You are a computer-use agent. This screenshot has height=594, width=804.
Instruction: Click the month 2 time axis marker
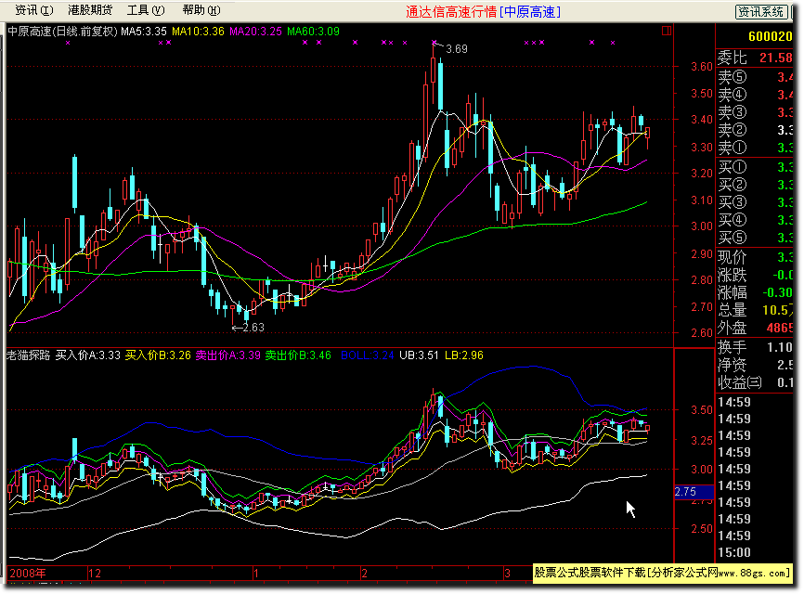click(x=364, y=573)
